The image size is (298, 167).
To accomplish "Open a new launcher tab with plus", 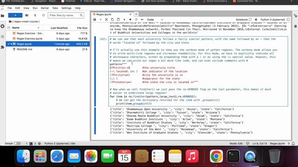I will (x=136, y=14).
